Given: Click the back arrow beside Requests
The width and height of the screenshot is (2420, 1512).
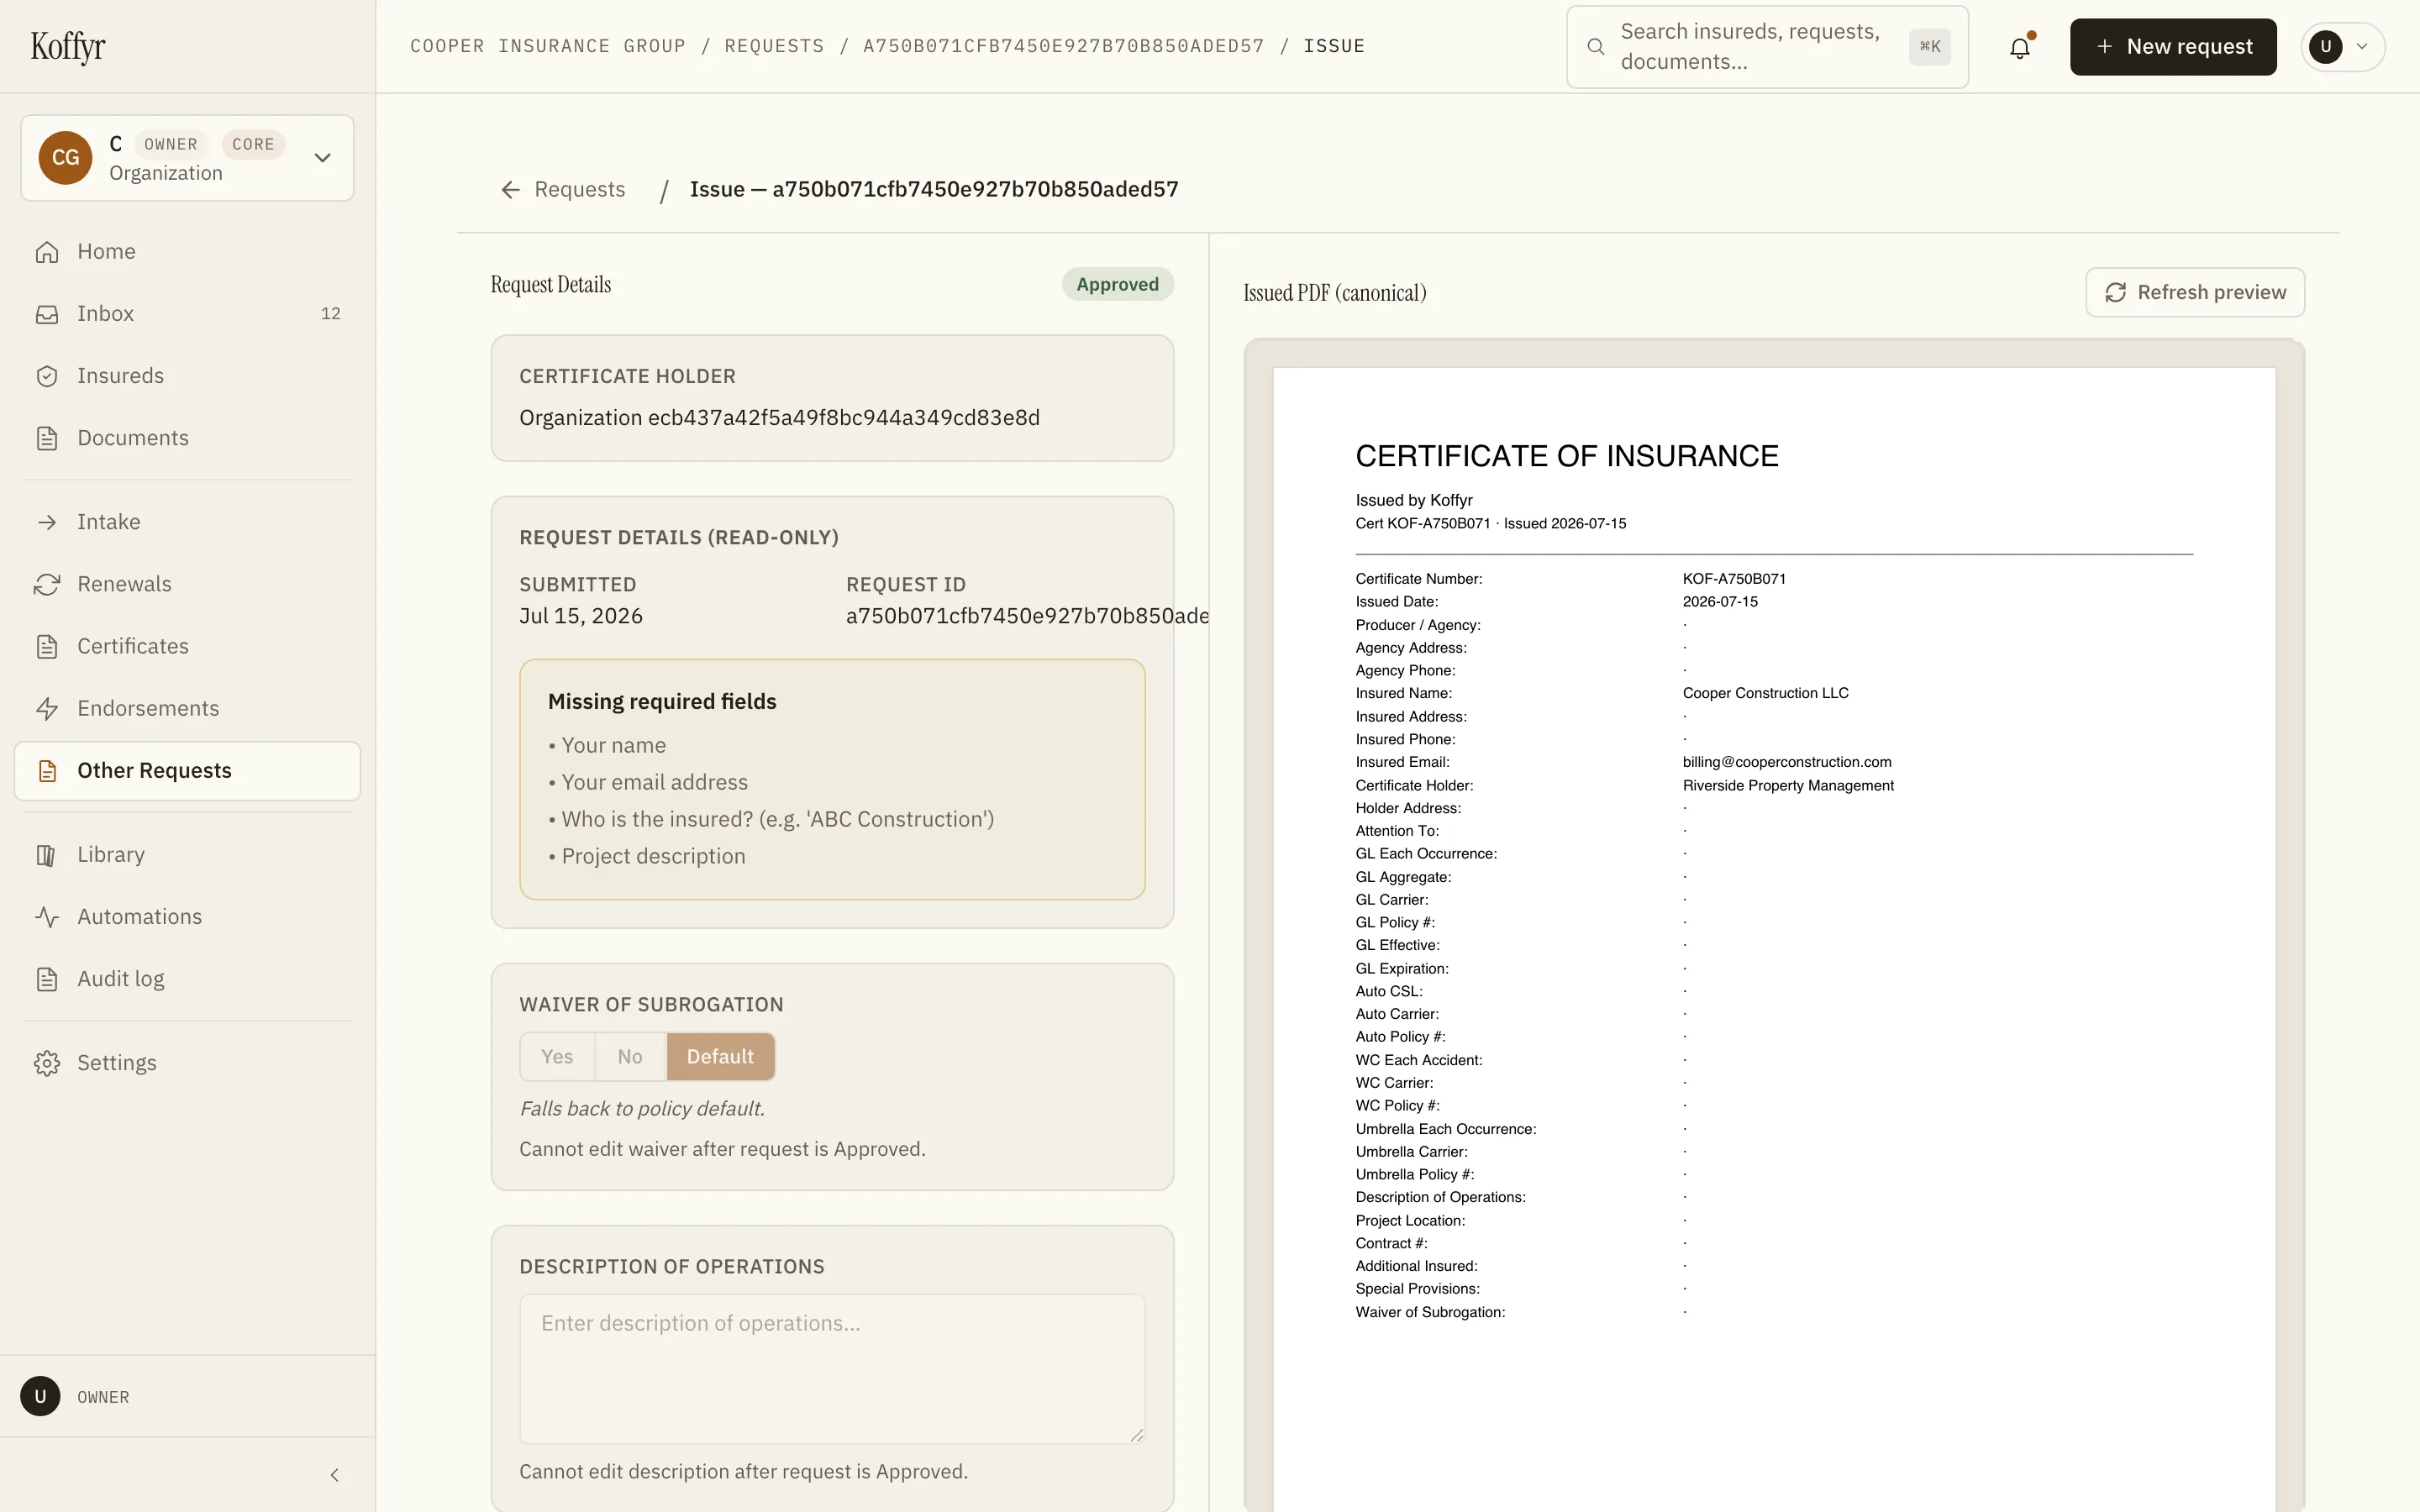Looking at the screenshot, I should pos(510,190).
